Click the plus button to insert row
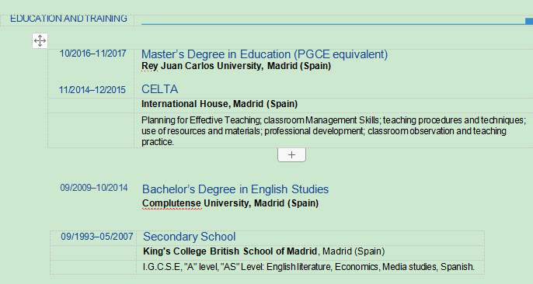The height and width of the screenshot is (284, 533). tap(291, 154)
